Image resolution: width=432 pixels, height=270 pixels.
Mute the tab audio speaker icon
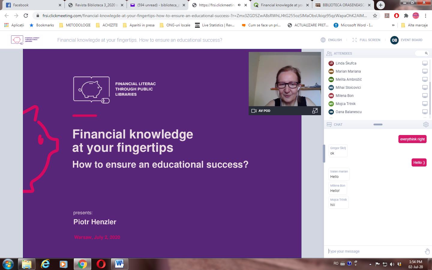pyautogui.click(x=239, y=5)
